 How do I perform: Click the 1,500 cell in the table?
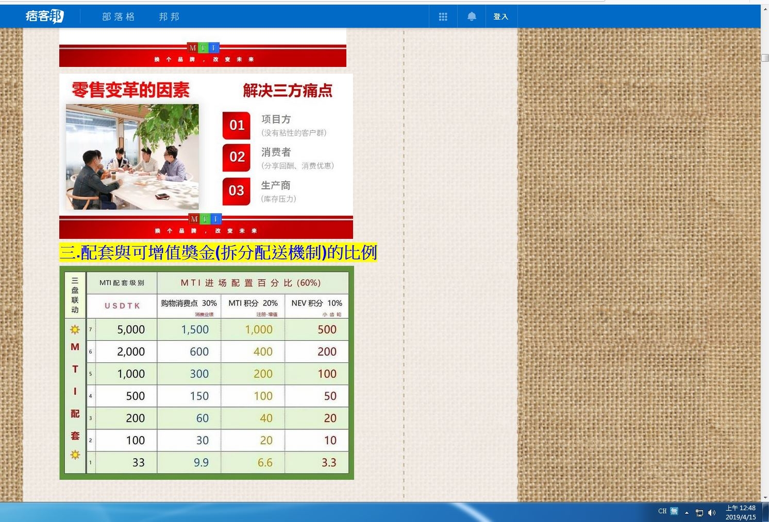coord(189,329)
